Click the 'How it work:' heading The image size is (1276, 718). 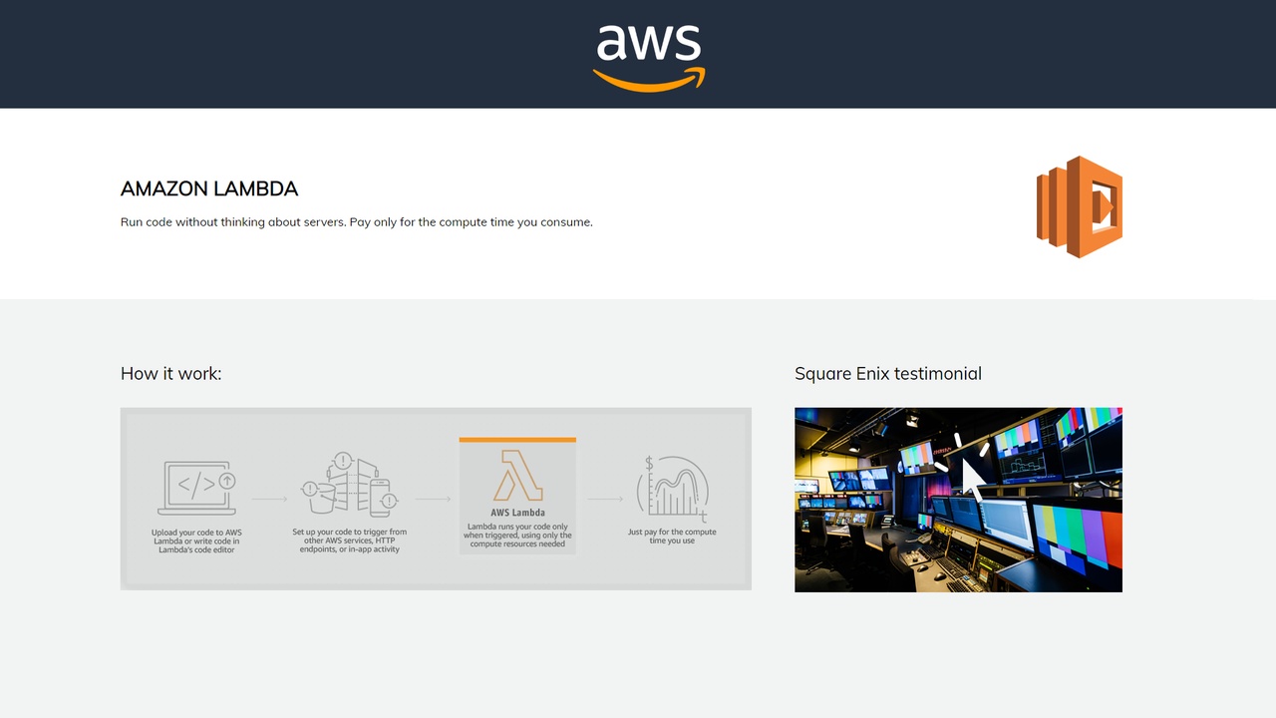(x=170, y=373)
